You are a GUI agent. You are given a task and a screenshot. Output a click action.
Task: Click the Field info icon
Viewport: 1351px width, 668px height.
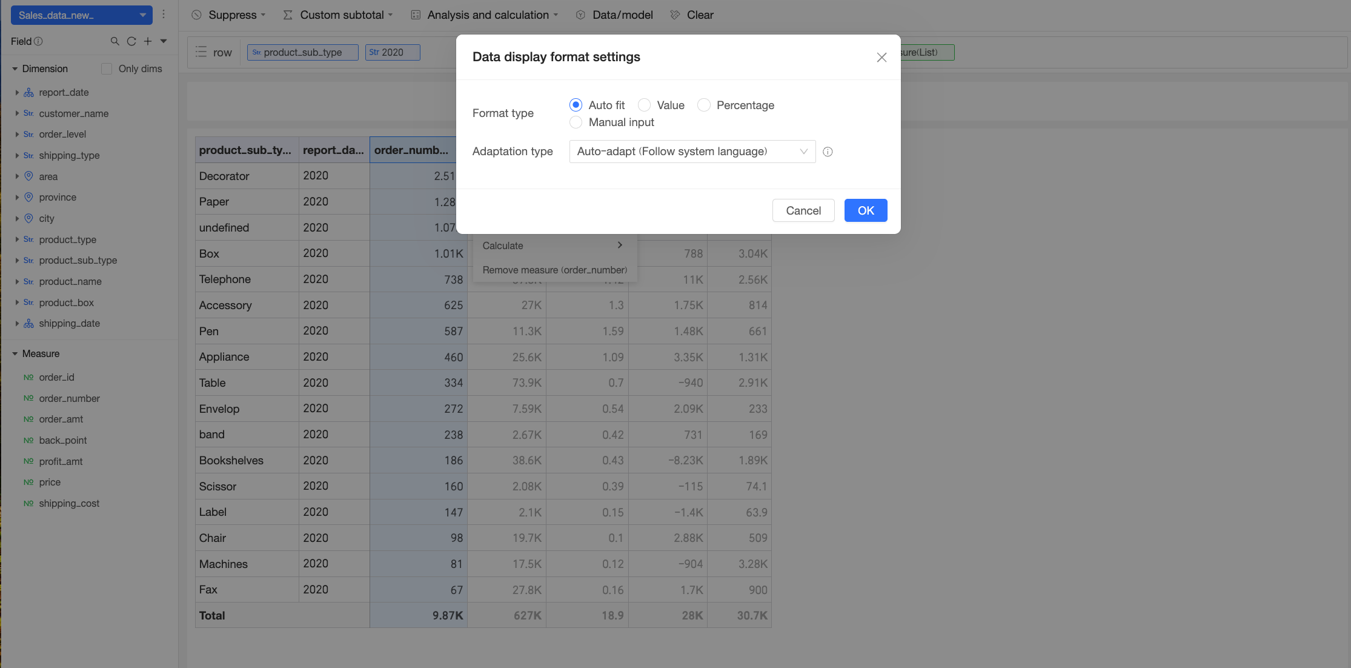tap(38, 41)
